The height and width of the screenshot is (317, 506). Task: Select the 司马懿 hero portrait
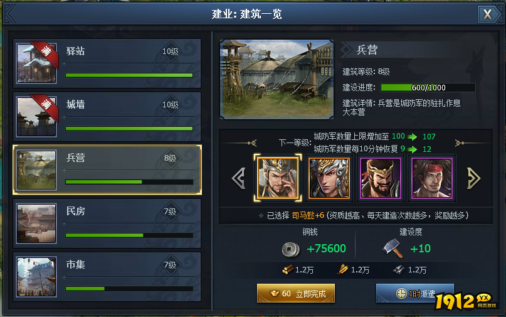(278, 178)
